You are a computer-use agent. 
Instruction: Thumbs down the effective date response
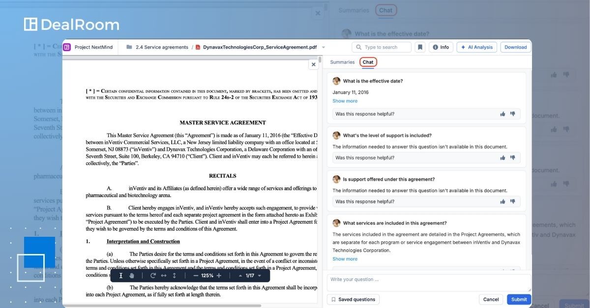coord(512,114)
